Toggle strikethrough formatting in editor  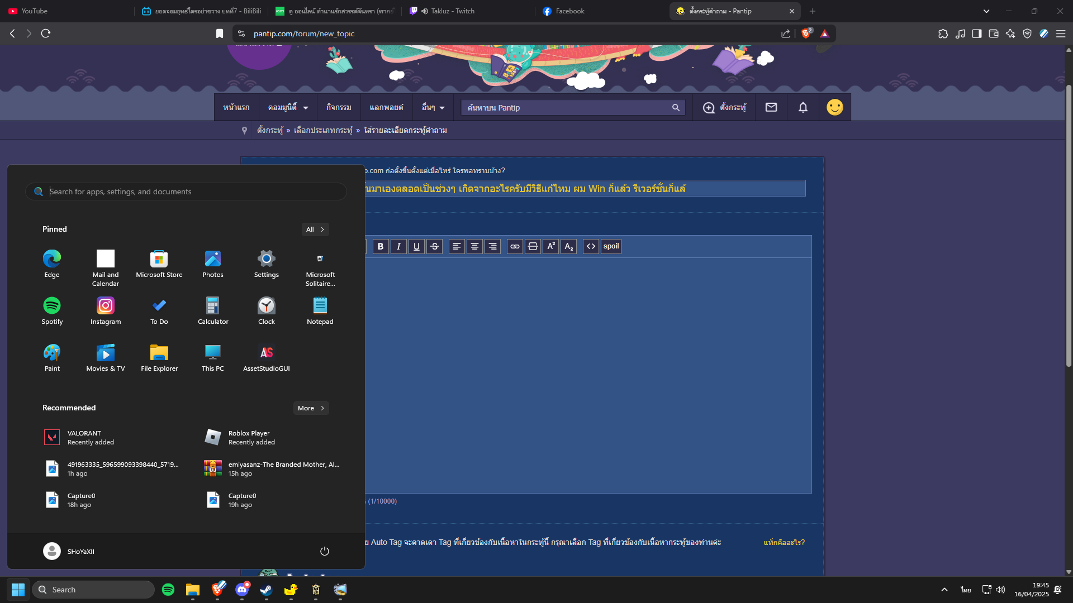(434, 246)
